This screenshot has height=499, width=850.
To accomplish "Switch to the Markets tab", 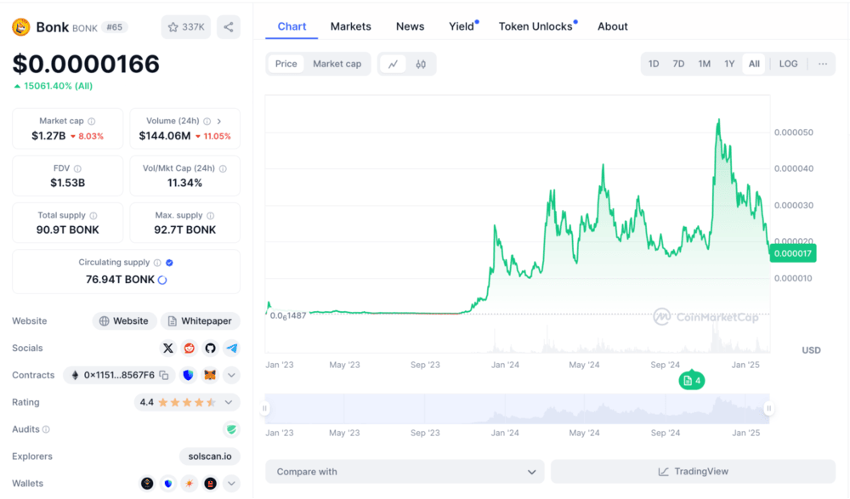I will click(x=350, y=26).
